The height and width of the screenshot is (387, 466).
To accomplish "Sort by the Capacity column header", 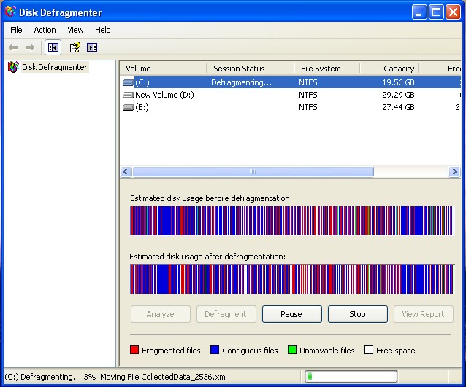I will 389,69.
